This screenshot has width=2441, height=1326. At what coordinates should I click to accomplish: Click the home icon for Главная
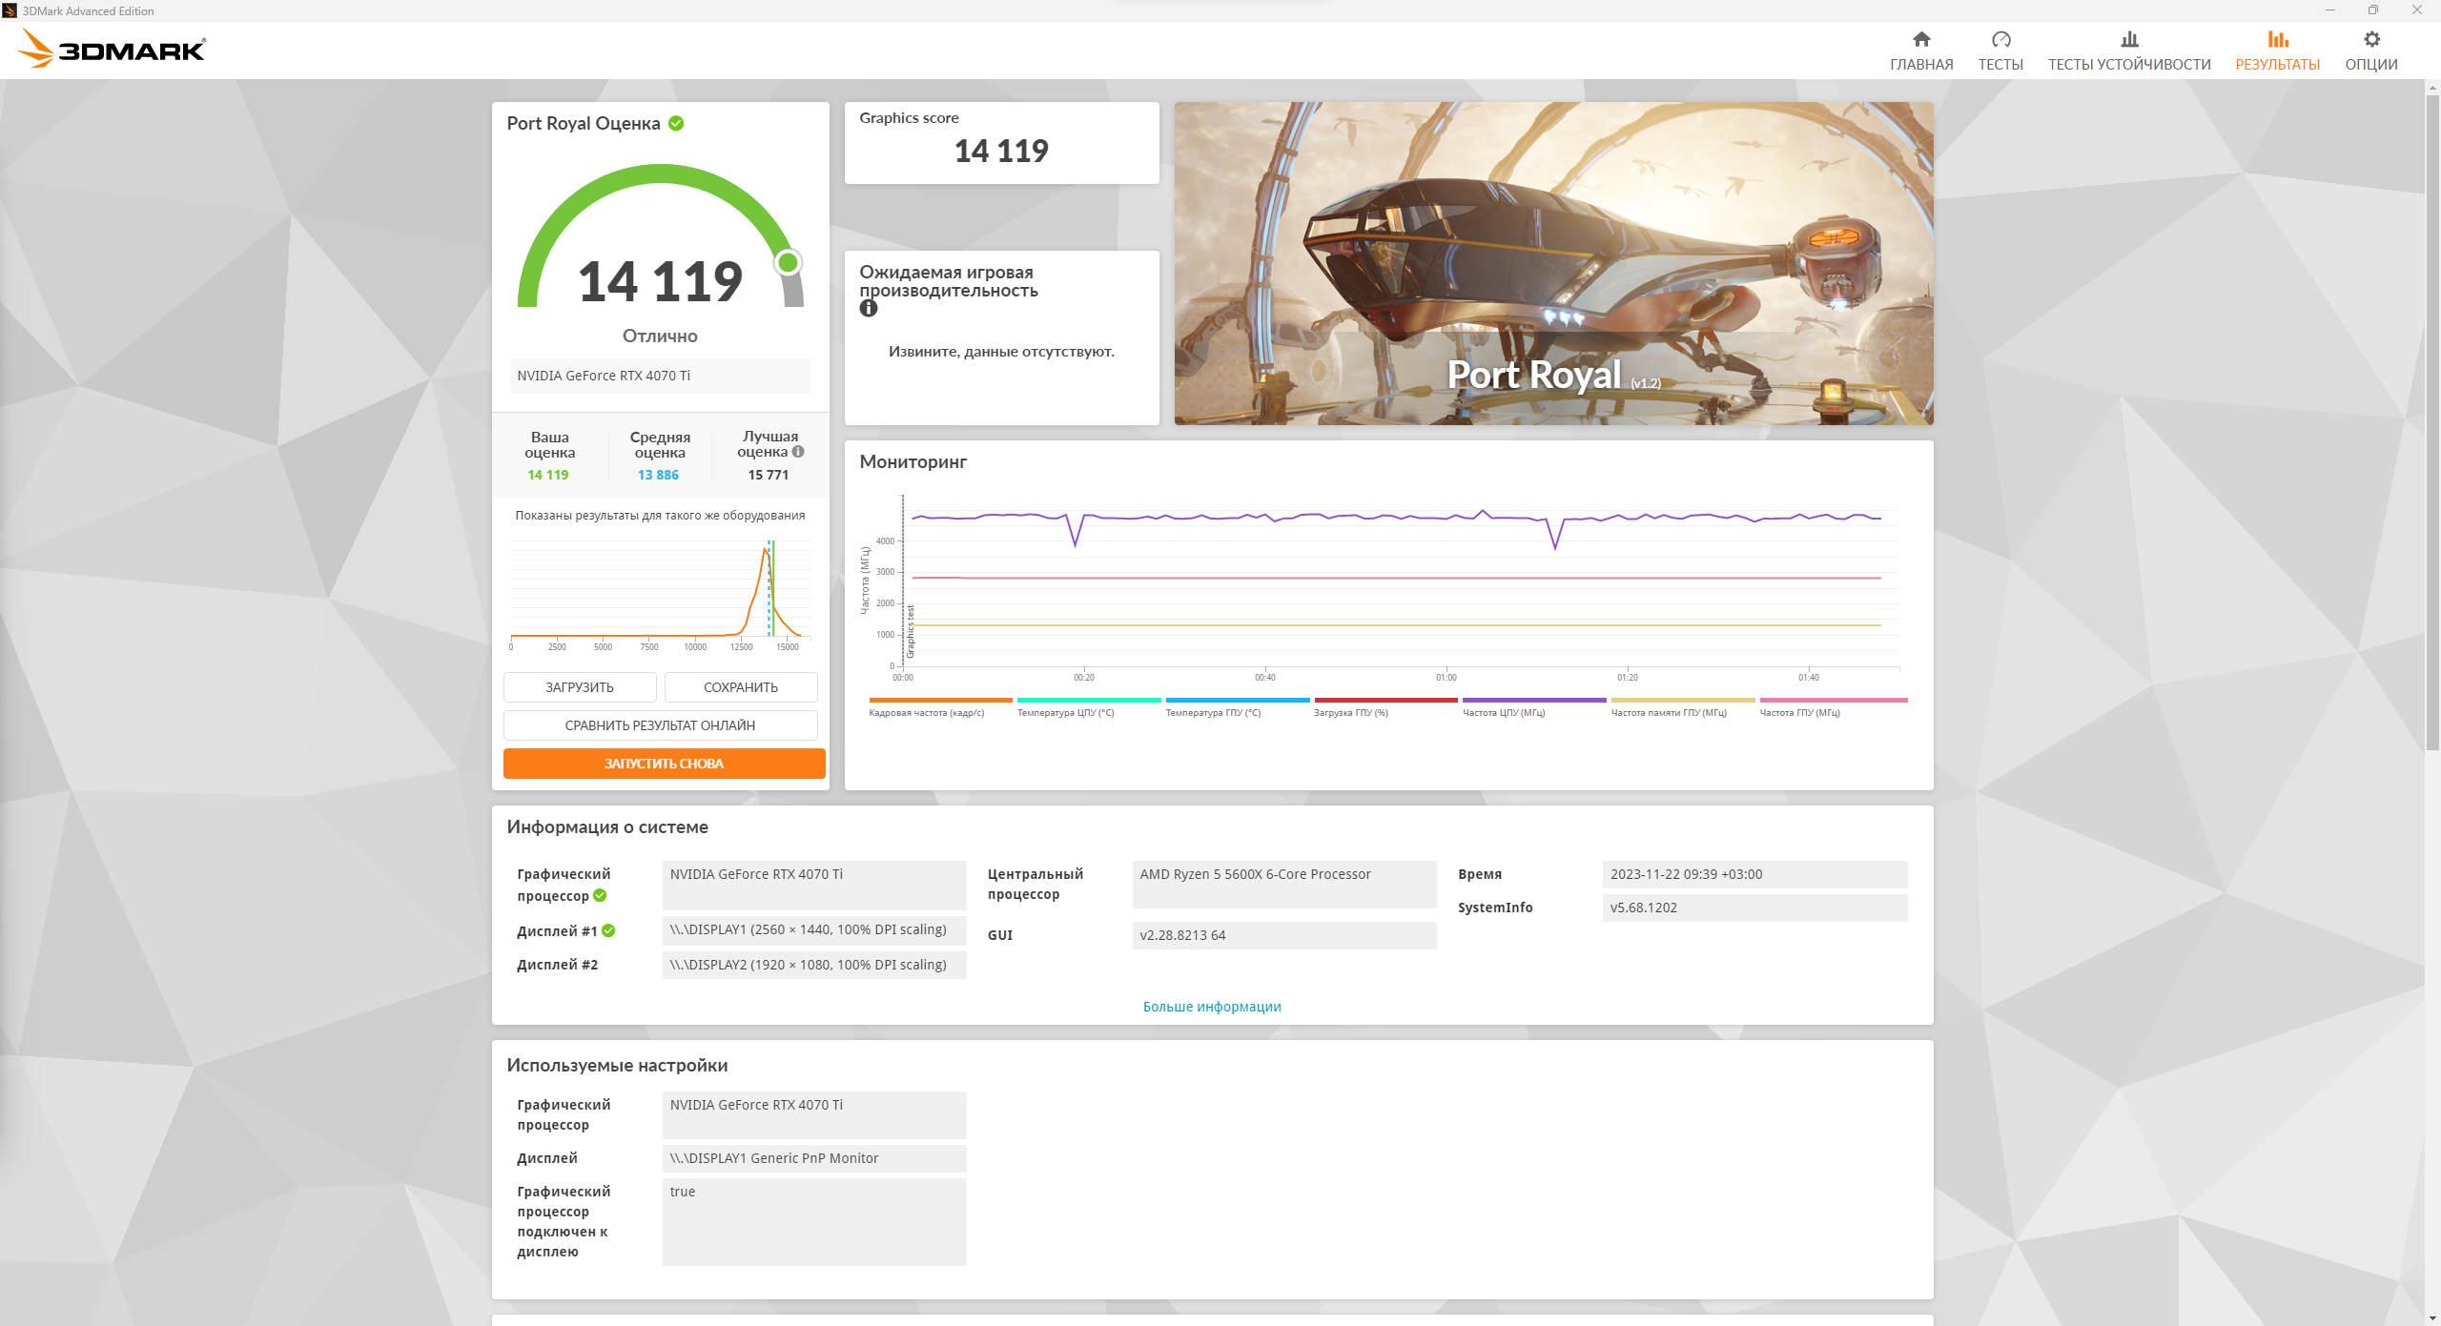pyautogui.click(x=1921, y=39)
